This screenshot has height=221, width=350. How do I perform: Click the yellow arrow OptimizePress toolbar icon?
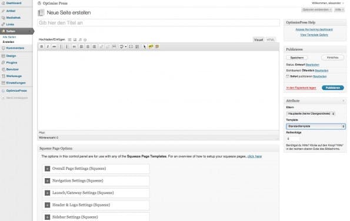tap(151, 46)
